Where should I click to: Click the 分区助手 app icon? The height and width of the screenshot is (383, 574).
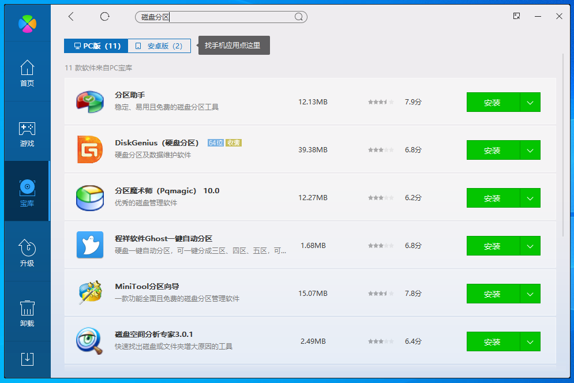(x=90, y=102)
